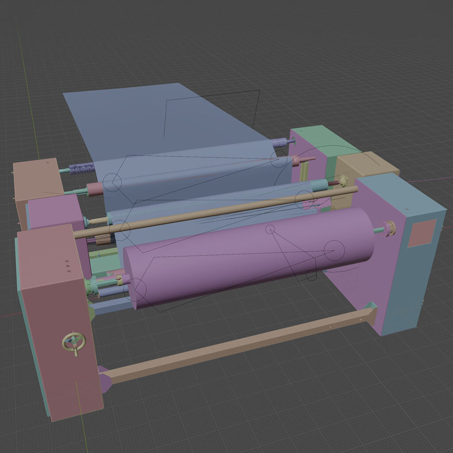Click the purple threaded spring at upper right
Viewport: 453px width, 453px height.
point(280,143)
